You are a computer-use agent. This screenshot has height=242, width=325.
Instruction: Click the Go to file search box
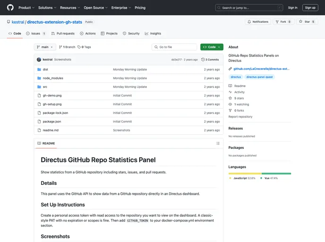click(x=174, y=47)
